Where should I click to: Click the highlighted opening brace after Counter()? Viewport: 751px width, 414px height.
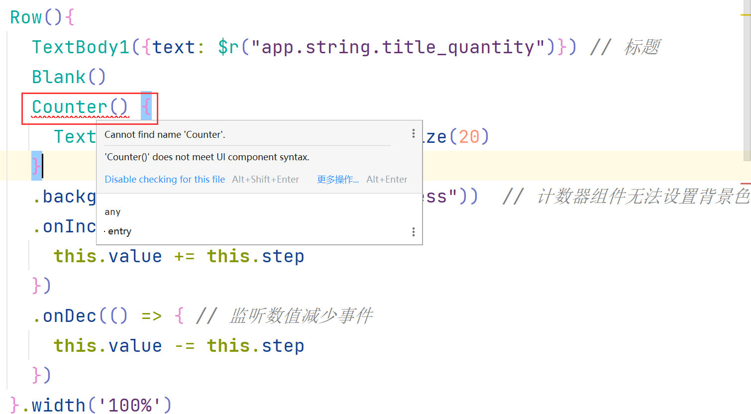click(x=146, y=106)
